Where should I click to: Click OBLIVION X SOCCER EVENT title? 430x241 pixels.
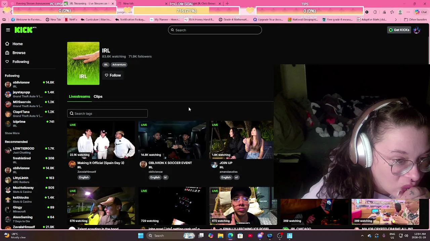point(170,163)
